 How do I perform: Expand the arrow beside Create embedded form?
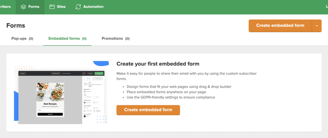(317, 26)
